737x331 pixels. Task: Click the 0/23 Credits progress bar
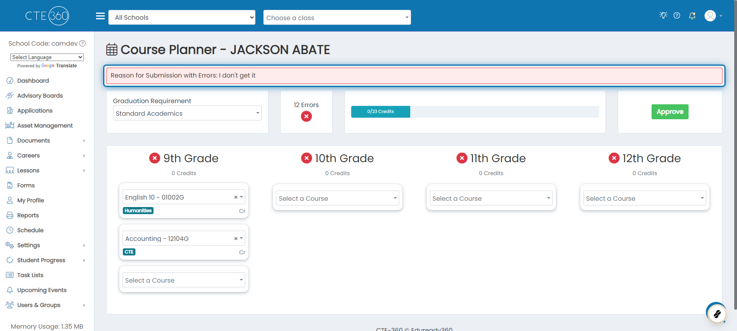click(x=475, y=112)
